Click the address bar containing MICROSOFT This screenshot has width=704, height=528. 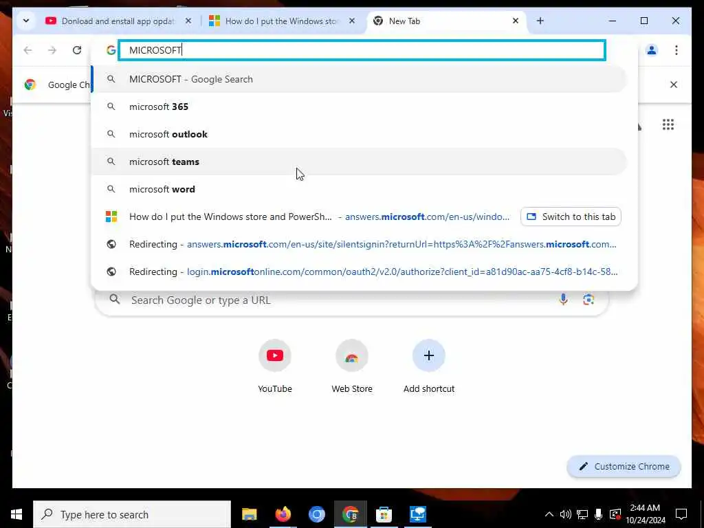click(x=362, y=50)
